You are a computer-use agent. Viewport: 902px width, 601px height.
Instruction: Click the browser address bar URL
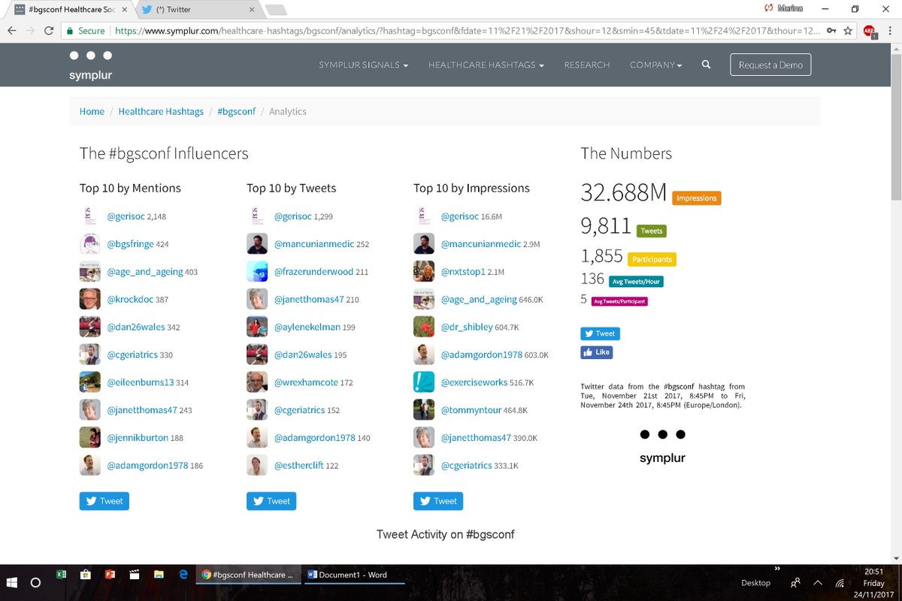(x=466, y=31)
